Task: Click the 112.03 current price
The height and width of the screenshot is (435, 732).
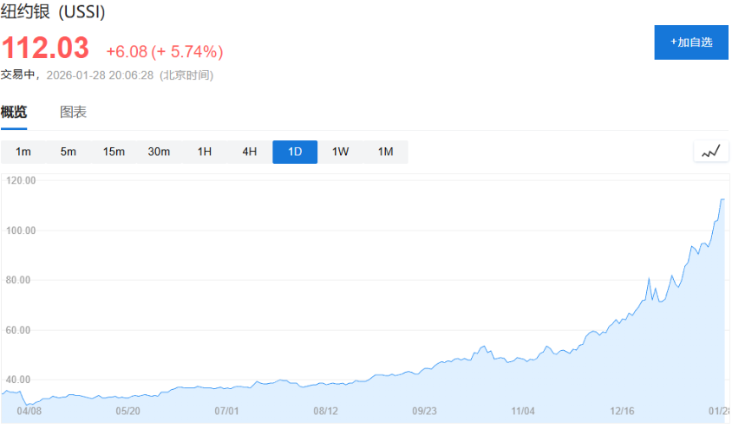Action: 45,49
